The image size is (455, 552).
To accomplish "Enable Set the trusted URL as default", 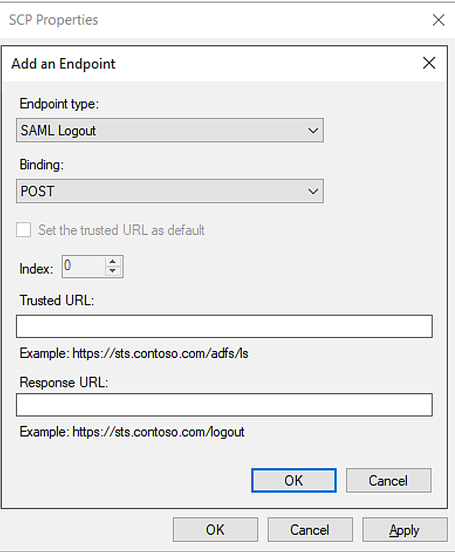I will click(23, 230).
